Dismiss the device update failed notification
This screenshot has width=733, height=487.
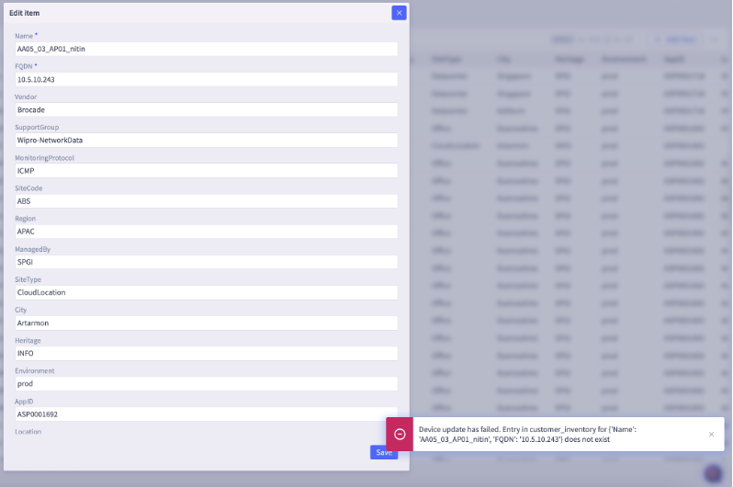(x=710, y=434)
